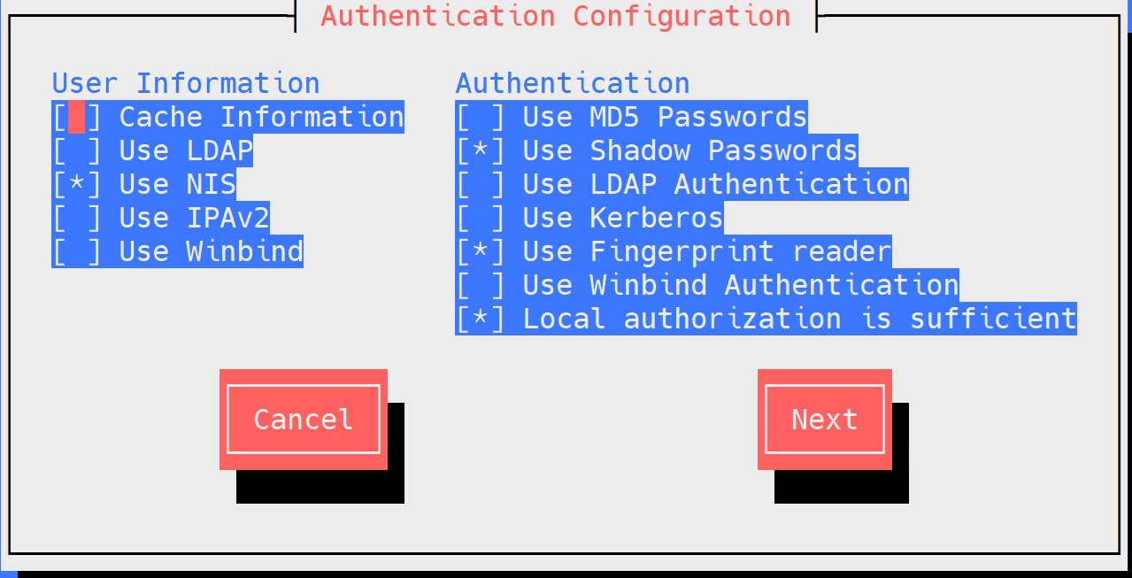
Task: Click the 'Use Winbind Authentication' label text
Action: click(741, 285)
